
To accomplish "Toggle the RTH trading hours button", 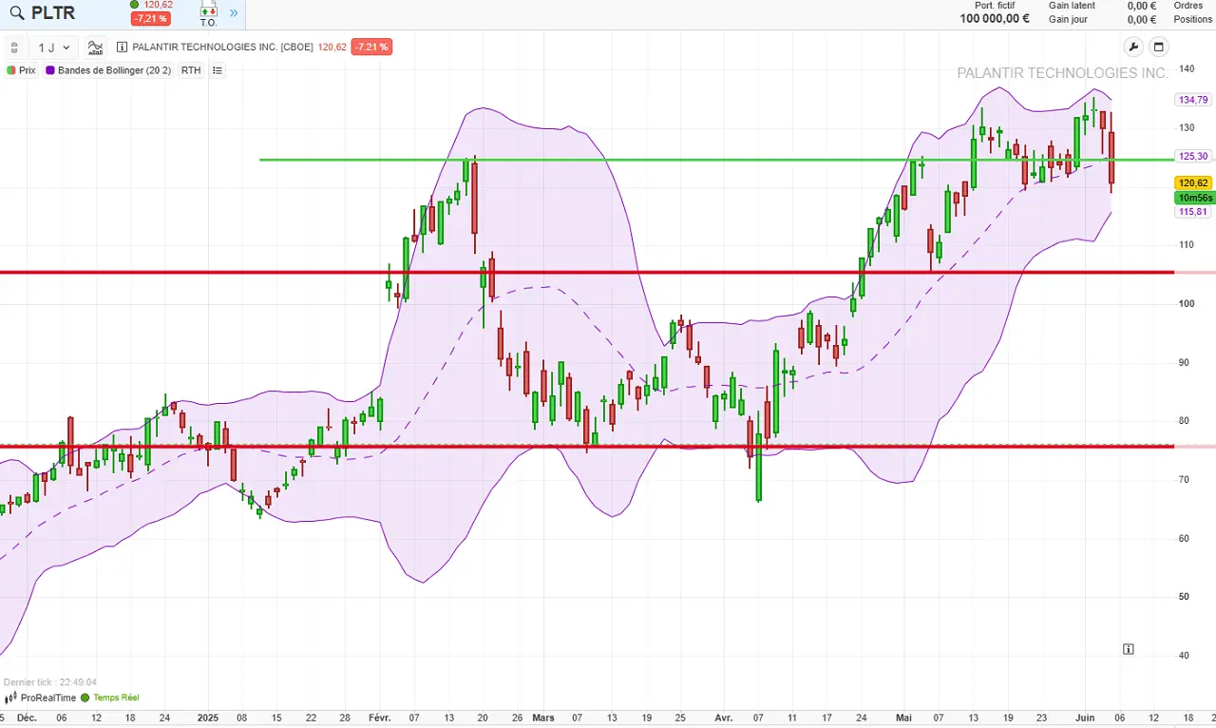I will coord(191,70).
